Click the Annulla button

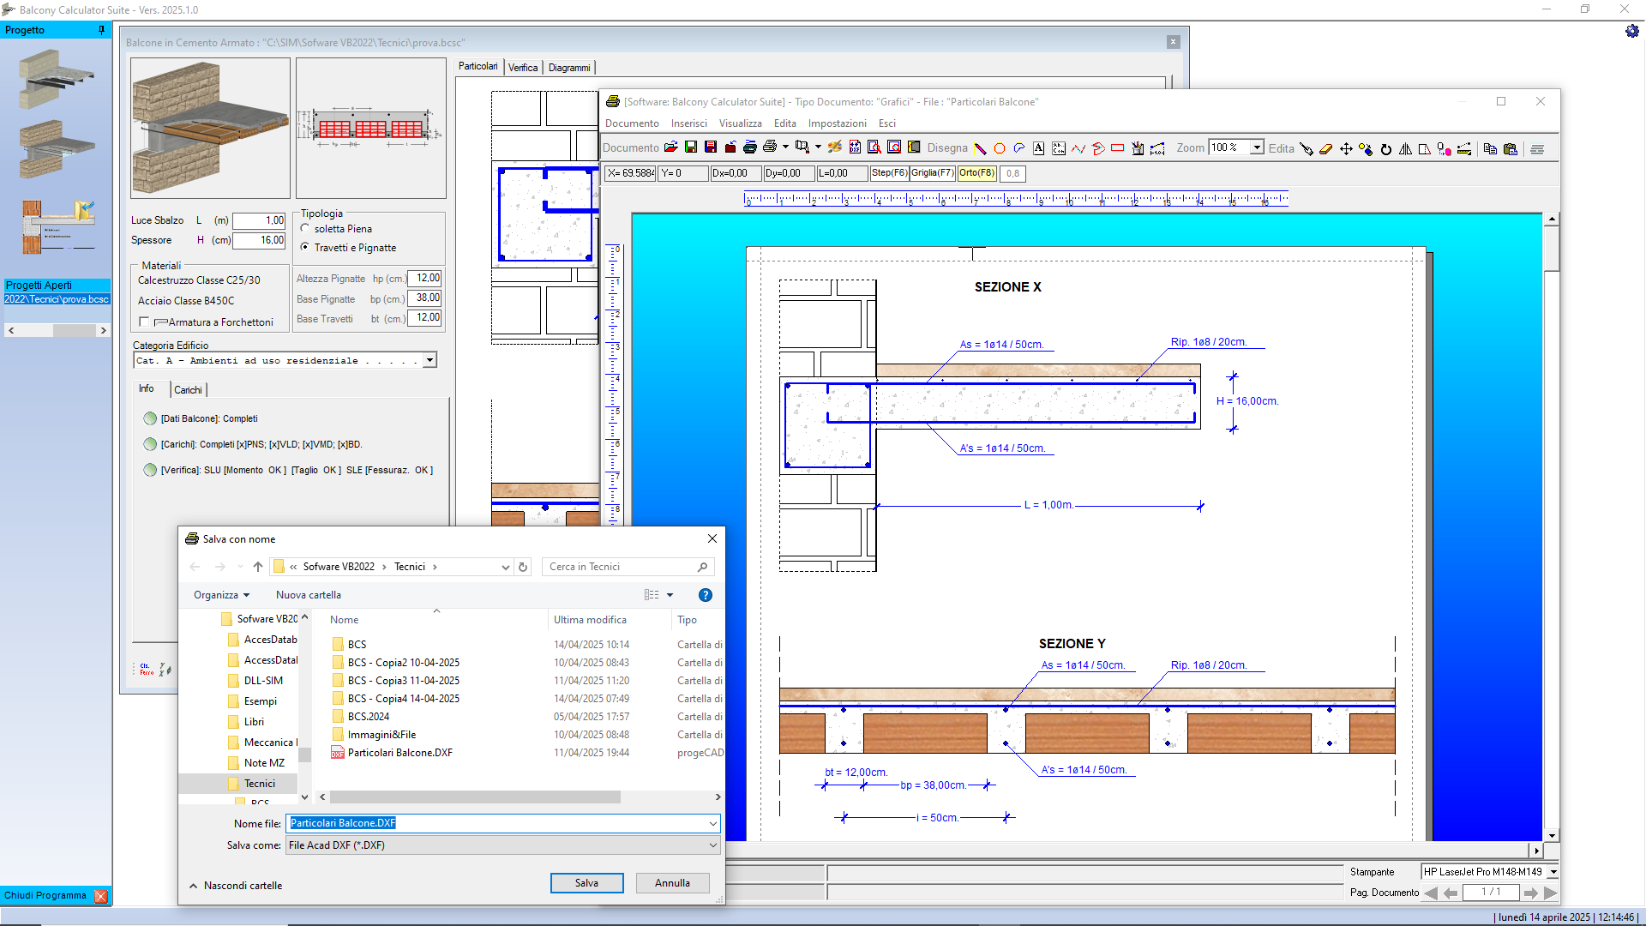click(x=672, y=883)
